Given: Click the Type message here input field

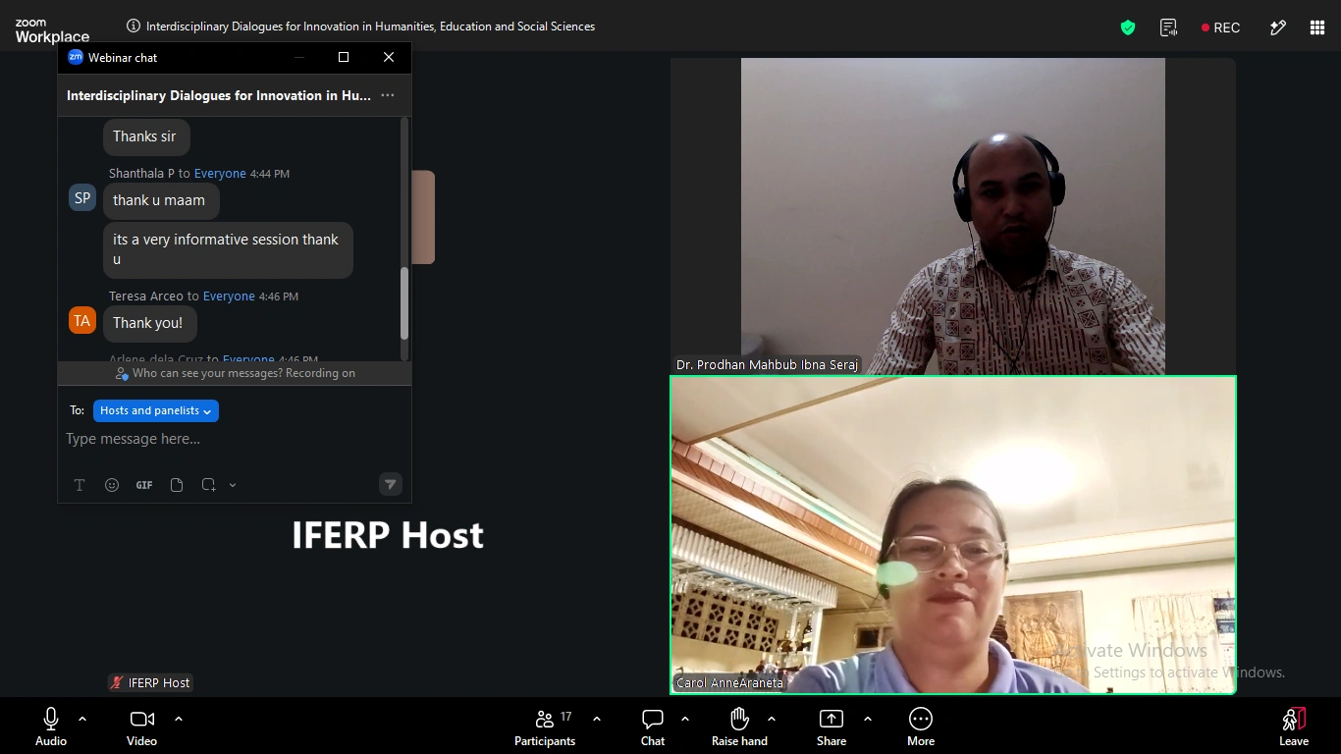Looking at the screenshot, I should point(234,439).
